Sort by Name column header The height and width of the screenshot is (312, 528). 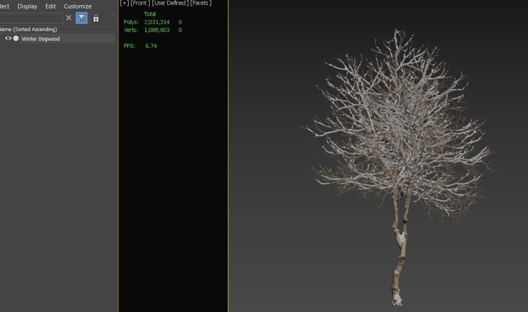28,29
